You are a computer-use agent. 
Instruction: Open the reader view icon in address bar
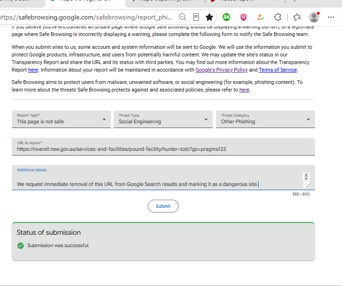pos(196,17)
